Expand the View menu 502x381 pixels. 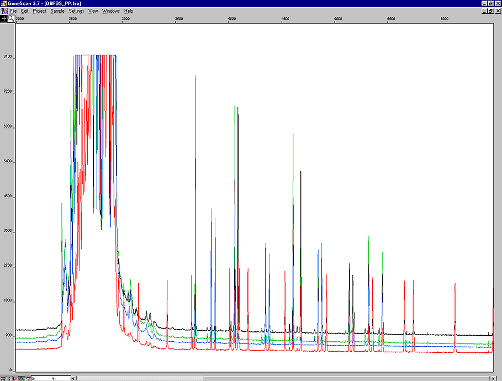coord(93,11)
